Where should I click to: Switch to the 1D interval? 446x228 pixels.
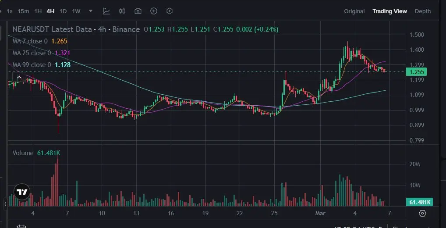pyautogui.click(x=63, y=11)
